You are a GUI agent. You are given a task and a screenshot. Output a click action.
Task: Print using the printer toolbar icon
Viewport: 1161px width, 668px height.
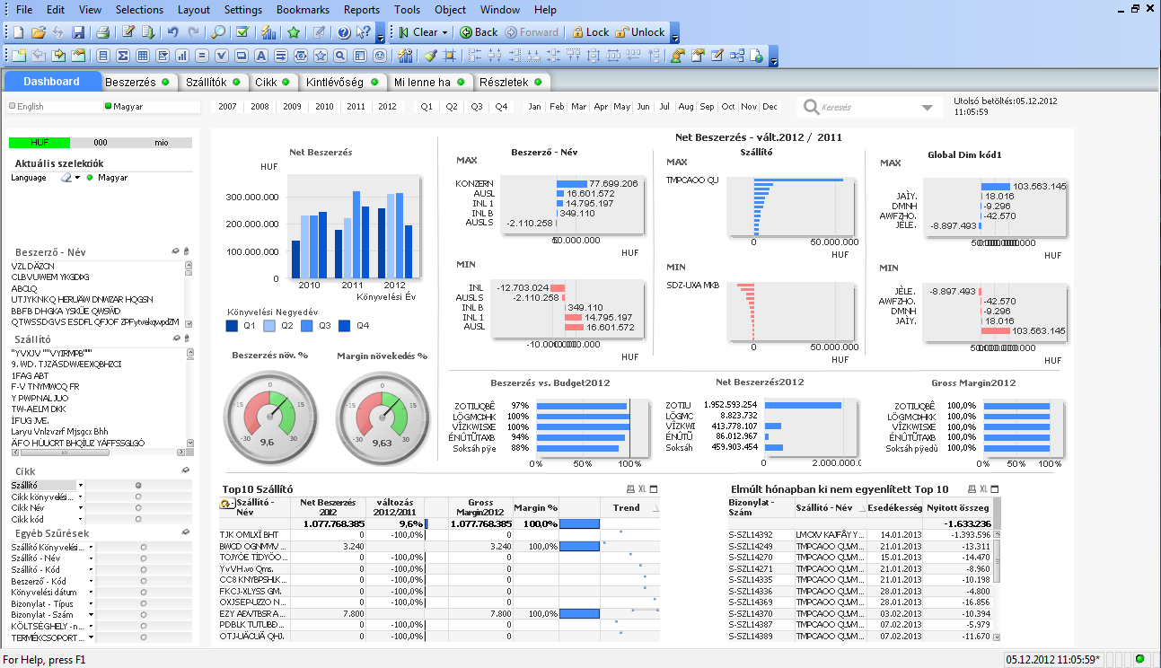[x=103, y=32]
